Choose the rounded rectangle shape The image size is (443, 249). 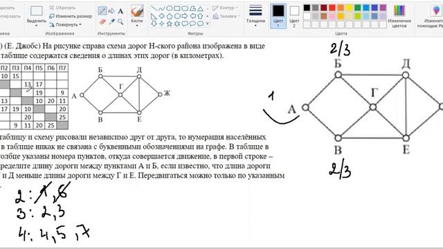point(185,8)
